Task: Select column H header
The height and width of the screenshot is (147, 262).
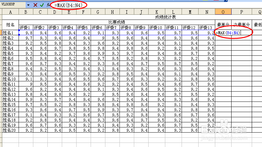Action: 112,12
